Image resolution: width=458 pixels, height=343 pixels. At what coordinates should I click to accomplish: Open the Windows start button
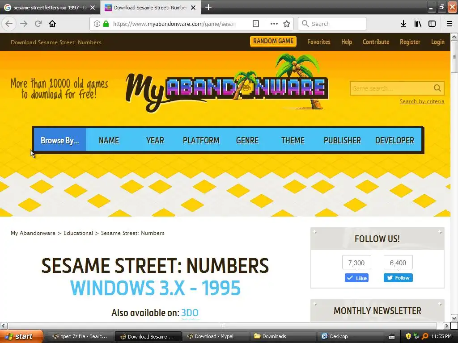pos(21,336)
